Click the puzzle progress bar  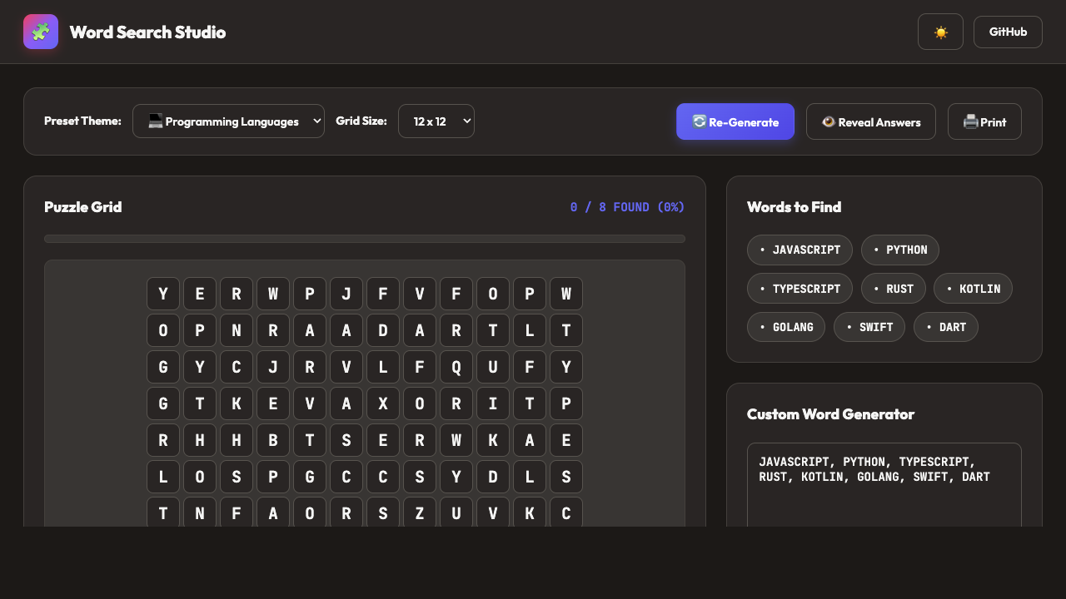[365, 239]
